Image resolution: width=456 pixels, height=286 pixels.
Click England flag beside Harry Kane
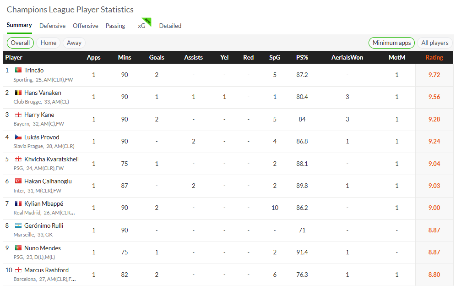[x=18, y=115]
